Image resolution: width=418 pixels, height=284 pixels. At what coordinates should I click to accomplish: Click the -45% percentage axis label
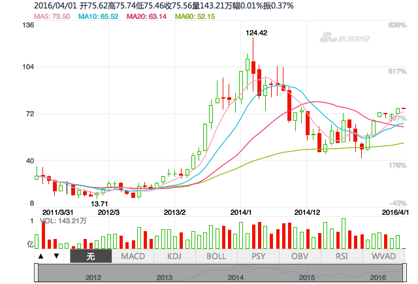click(398, 204)
